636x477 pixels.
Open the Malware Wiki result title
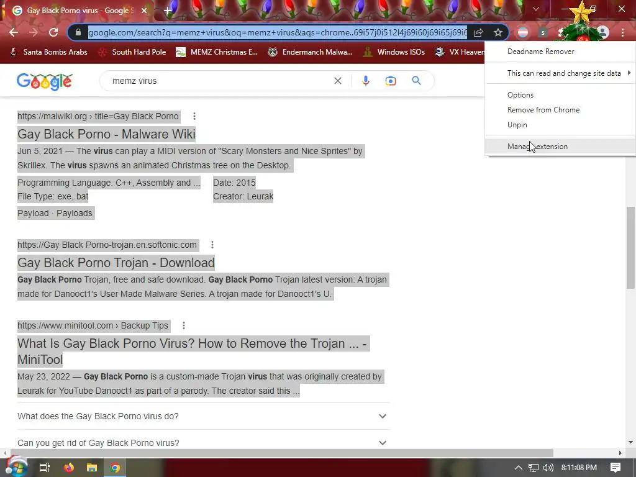106,134
